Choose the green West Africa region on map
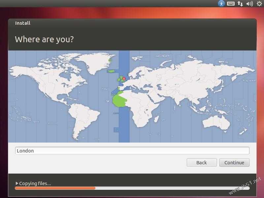Viewport: 264px width, 198px height. point(119,100)
